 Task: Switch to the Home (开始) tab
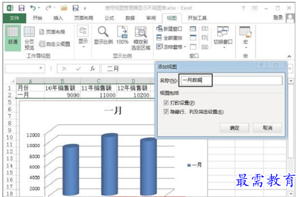[x=37, y=18]
